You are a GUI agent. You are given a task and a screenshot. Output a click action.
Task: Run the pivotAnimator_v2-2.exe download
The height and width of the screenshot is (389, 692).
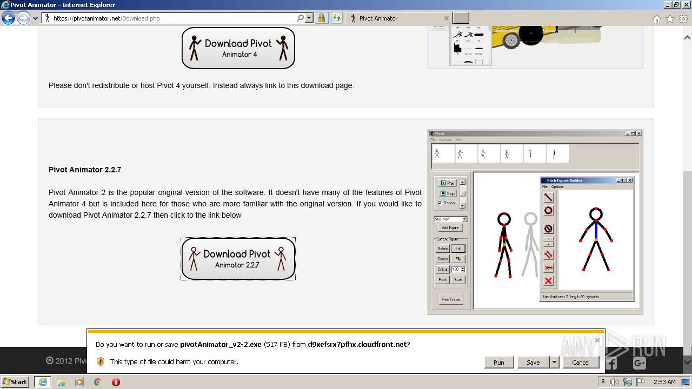pyautogui.click(x=498, y=363)
